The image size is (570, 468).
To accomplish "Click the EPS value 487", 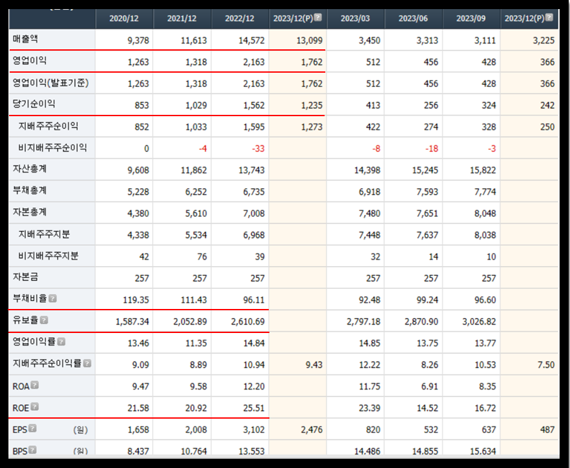I will pos(547,430).
